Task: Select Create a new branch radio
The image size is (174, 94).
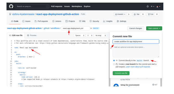Action: (x=114, y=64)
